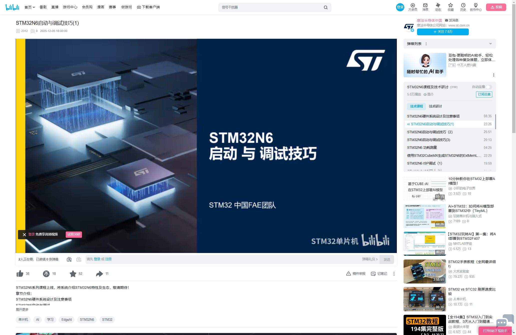The image size is (516, 335).
Task: Switch to the 技术研讨 tab
Action: [x=435, y=106]
